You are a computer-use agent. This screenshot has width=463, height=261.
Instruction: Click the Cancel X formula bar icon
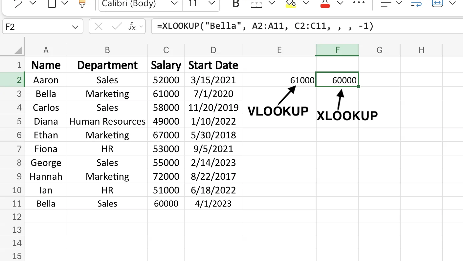coord(98,27)
